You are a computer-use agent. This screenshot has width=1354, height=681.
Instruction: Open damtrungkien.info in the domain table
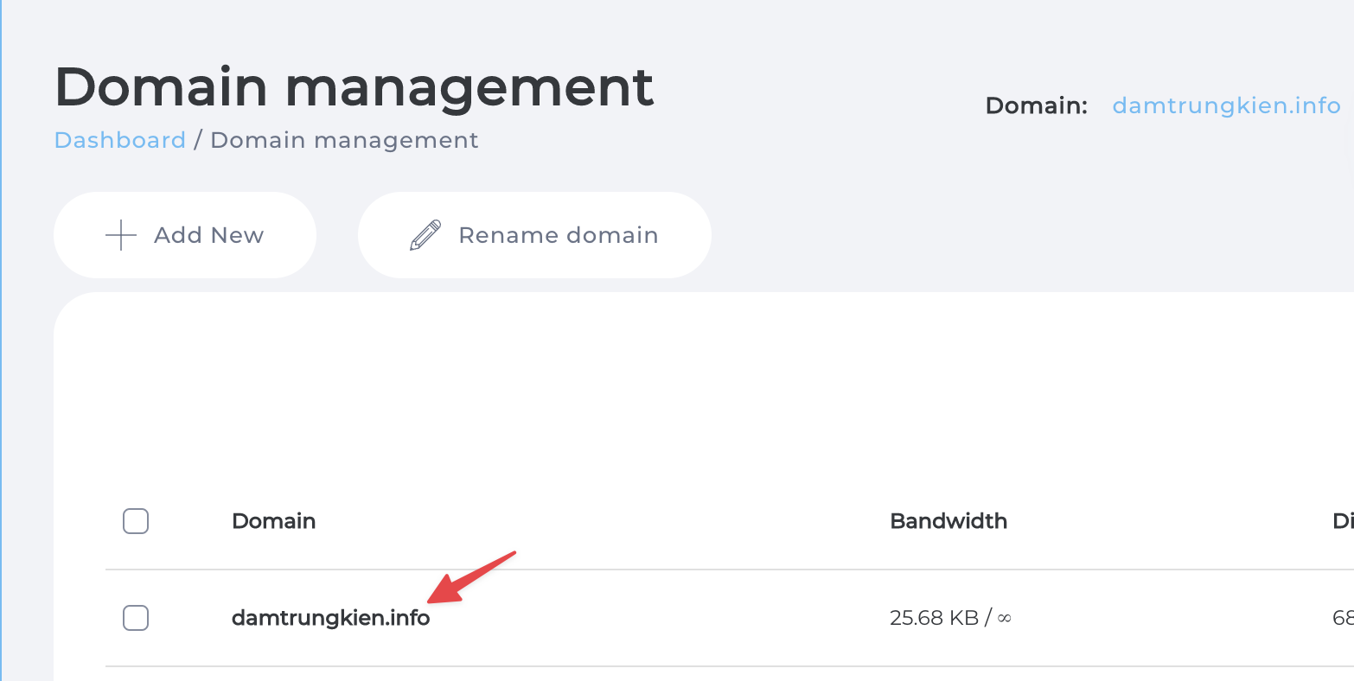click(x=330, y=618)
